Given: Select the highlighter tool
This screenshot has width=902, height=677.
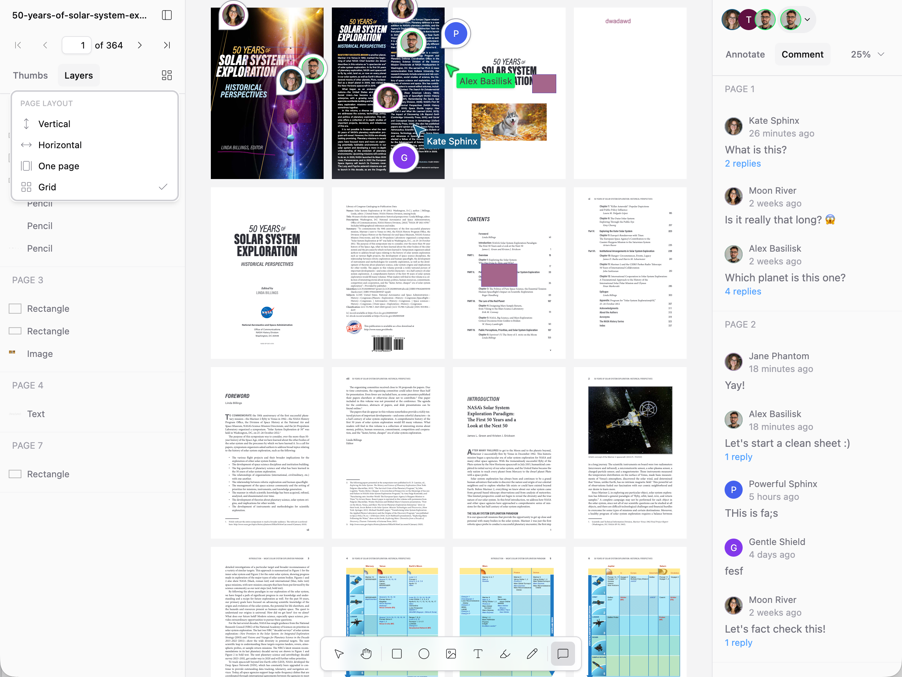Looking at the screenshot, I should click(x=505, y=654).
